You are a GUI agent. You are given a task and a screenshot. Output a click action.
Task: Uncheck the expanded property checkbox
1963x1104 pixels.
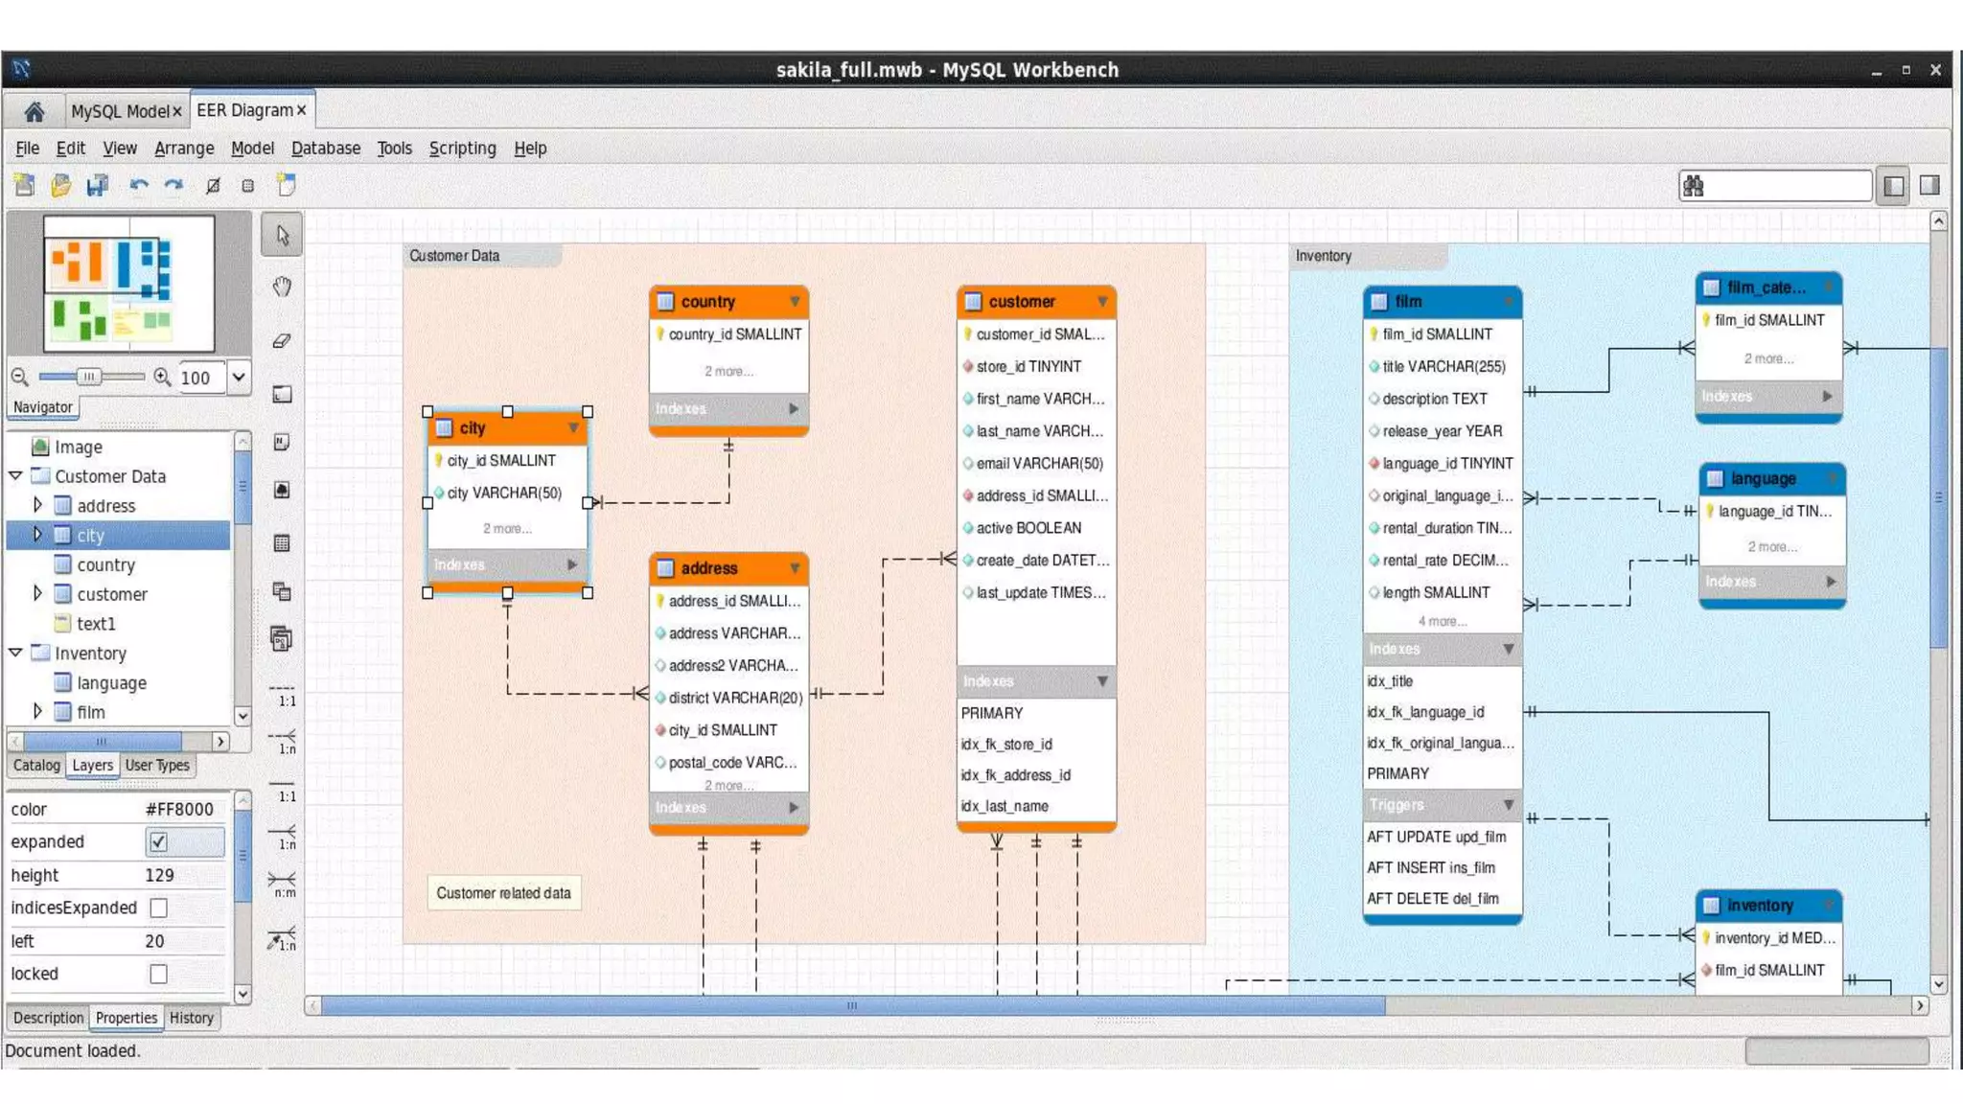[x=159, y=841]
